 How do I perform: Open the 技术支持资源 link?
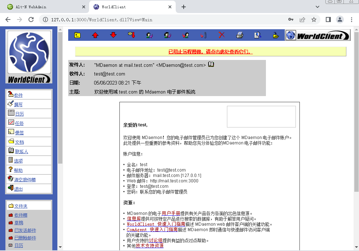point(150,246)
